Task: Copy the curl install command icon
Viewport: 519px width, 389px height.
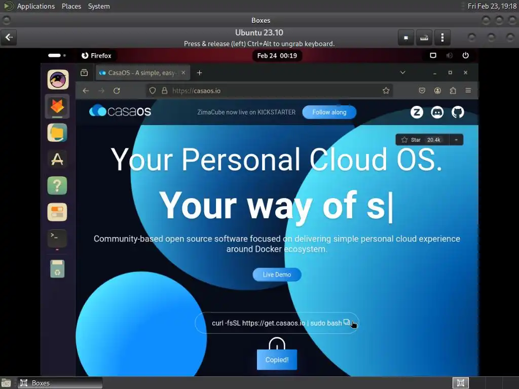Action: click(347, 322)
